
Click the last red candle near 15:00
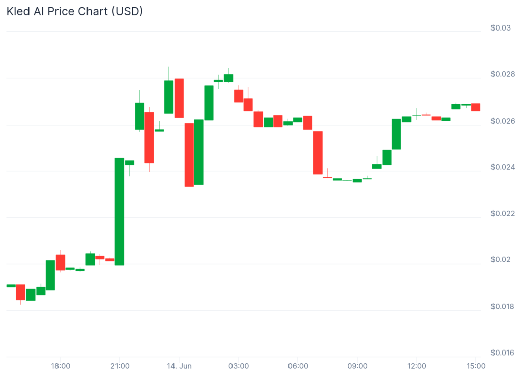pos(476,107)
